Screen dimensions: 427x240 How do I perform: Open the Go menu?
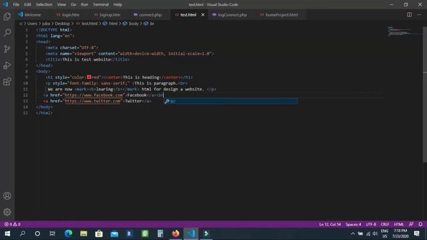tap(73, 5)
